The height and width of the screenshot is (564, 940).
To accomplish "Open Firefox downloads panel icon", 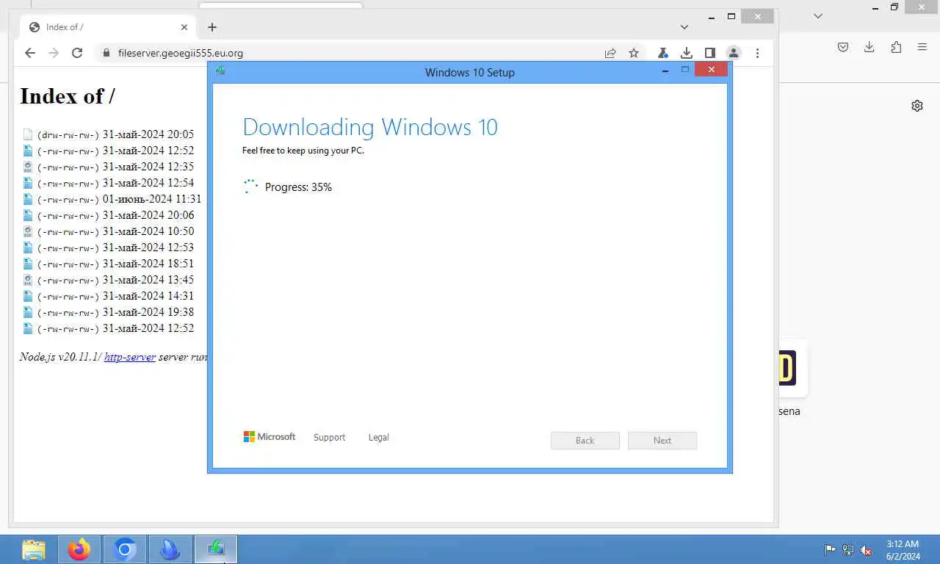I will click(869, 47).
